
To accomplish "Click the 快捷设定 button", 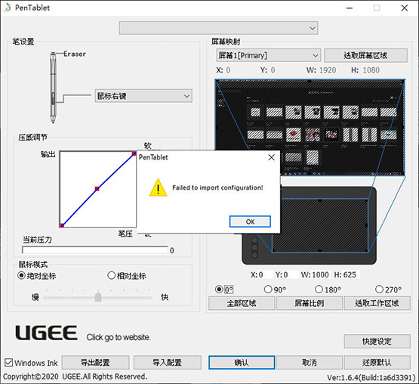I will 377,341.
